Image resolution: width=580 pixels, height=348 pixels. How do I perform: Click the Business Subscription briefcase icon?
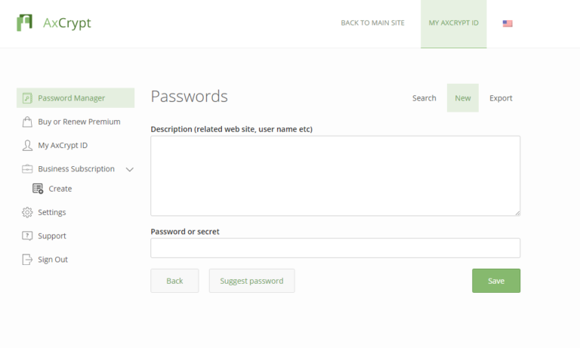(x=27, y=169)
